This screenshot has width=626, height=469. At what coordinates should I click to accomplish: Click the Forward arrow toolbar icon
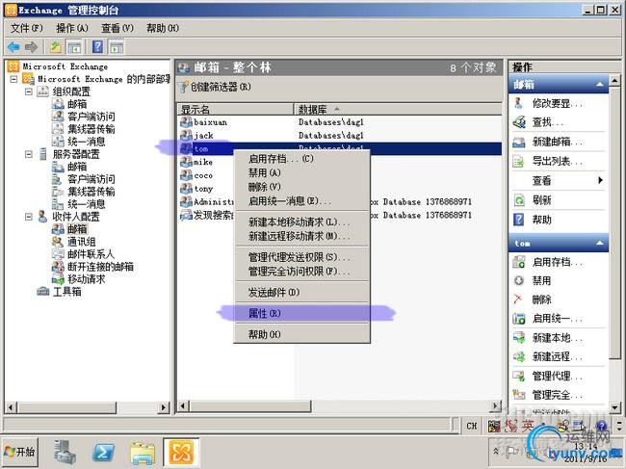[31, 47]
